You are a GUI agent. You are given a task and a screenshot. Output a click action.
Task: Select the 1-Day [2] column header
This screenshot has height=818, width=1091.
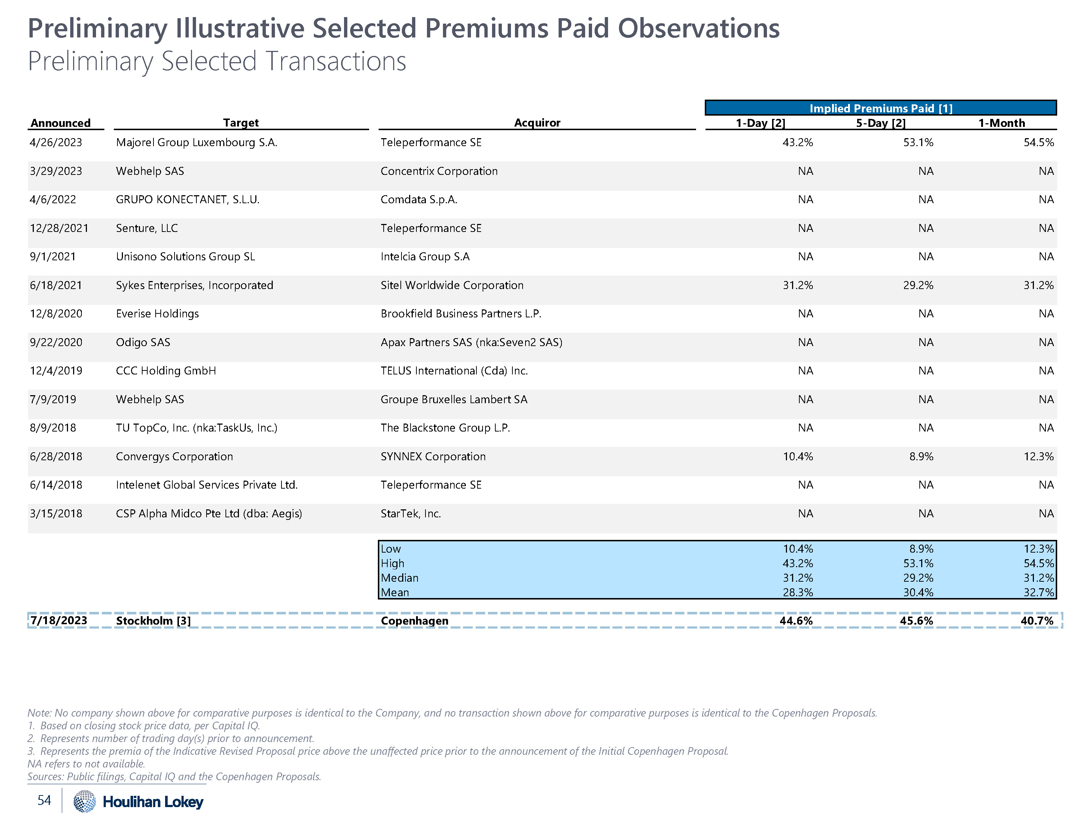760,123
